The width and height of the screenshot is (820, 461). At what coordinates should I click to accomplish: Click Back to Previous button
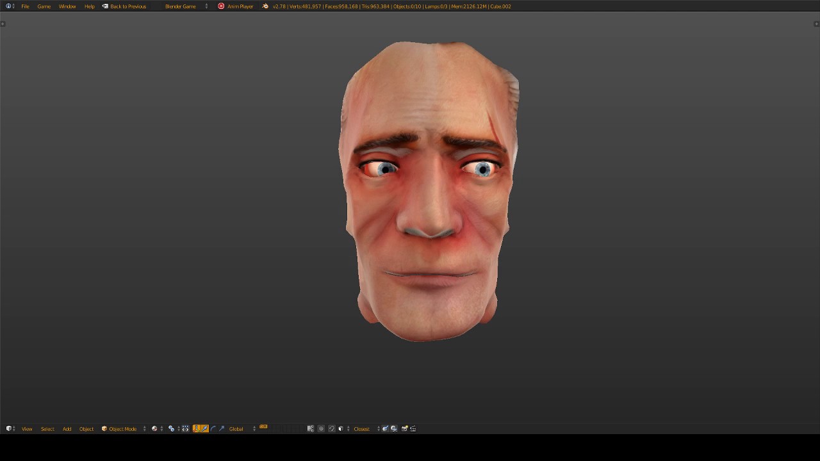tap(124, 6)
